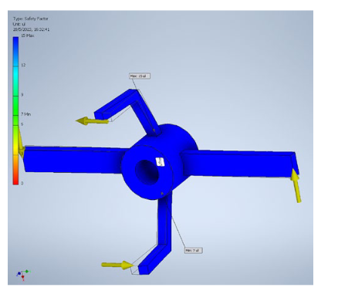
Task: Click the '7 Min' legend label
Action: click(25, 114)
